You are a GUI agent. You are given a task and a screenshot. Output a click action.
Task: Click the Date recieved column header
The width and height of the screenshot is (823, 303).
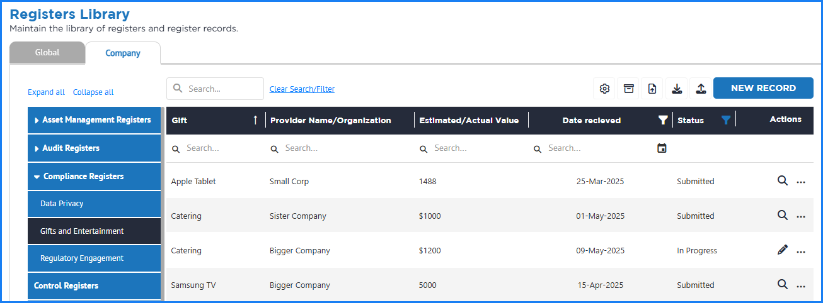(x=592, y=121)
